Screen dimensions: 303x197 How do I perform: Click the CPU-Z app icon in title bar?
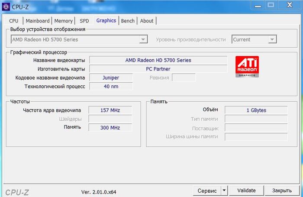(x=6, y=7)
